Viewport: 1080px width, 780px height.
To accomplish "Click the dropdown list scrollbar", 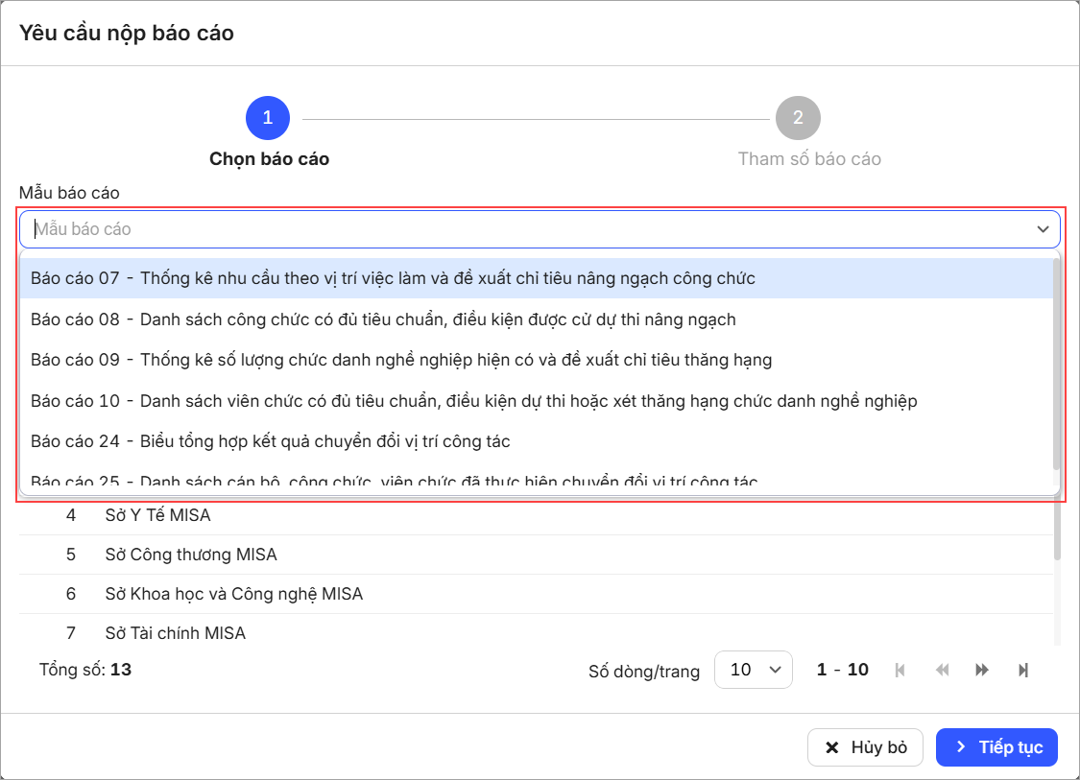I will (1057, 365).
